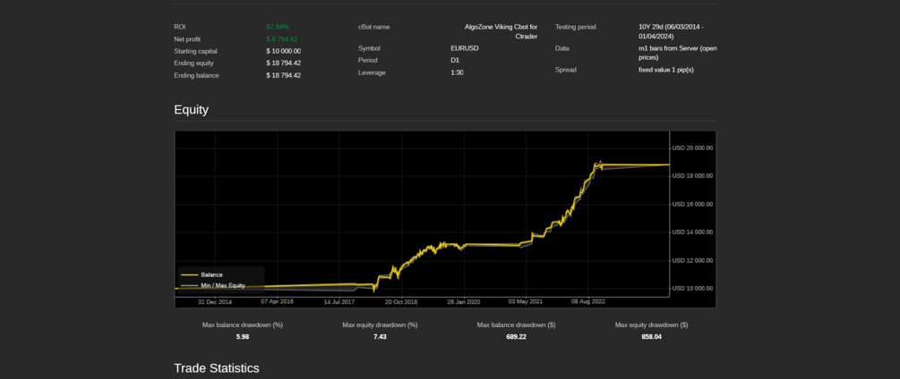Click the gray Min / Max Equity swatch
The width and height of the screenshot is (900, 379).
pos(190,285)
